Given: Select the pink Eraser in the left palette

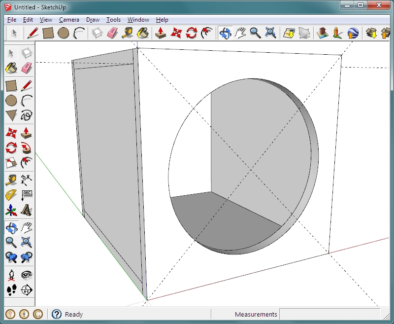Looking at the screenshot, I should click(27, 68).
